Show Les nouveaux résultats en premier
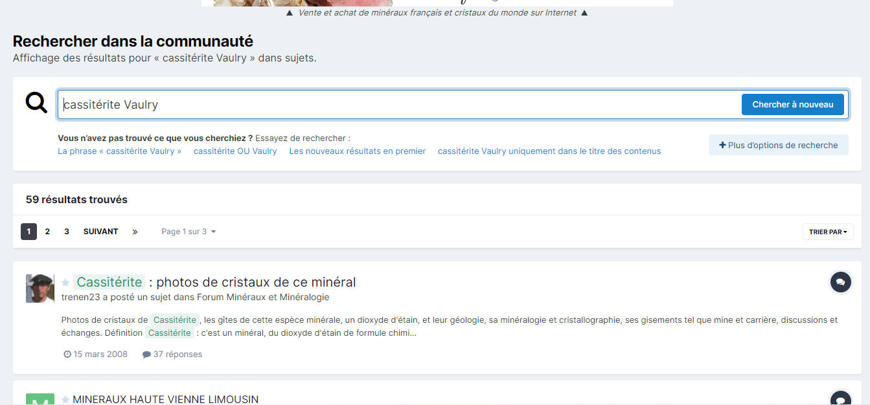Image resolution: width=870 pixels, height=405 pixels. pos(357,151)
